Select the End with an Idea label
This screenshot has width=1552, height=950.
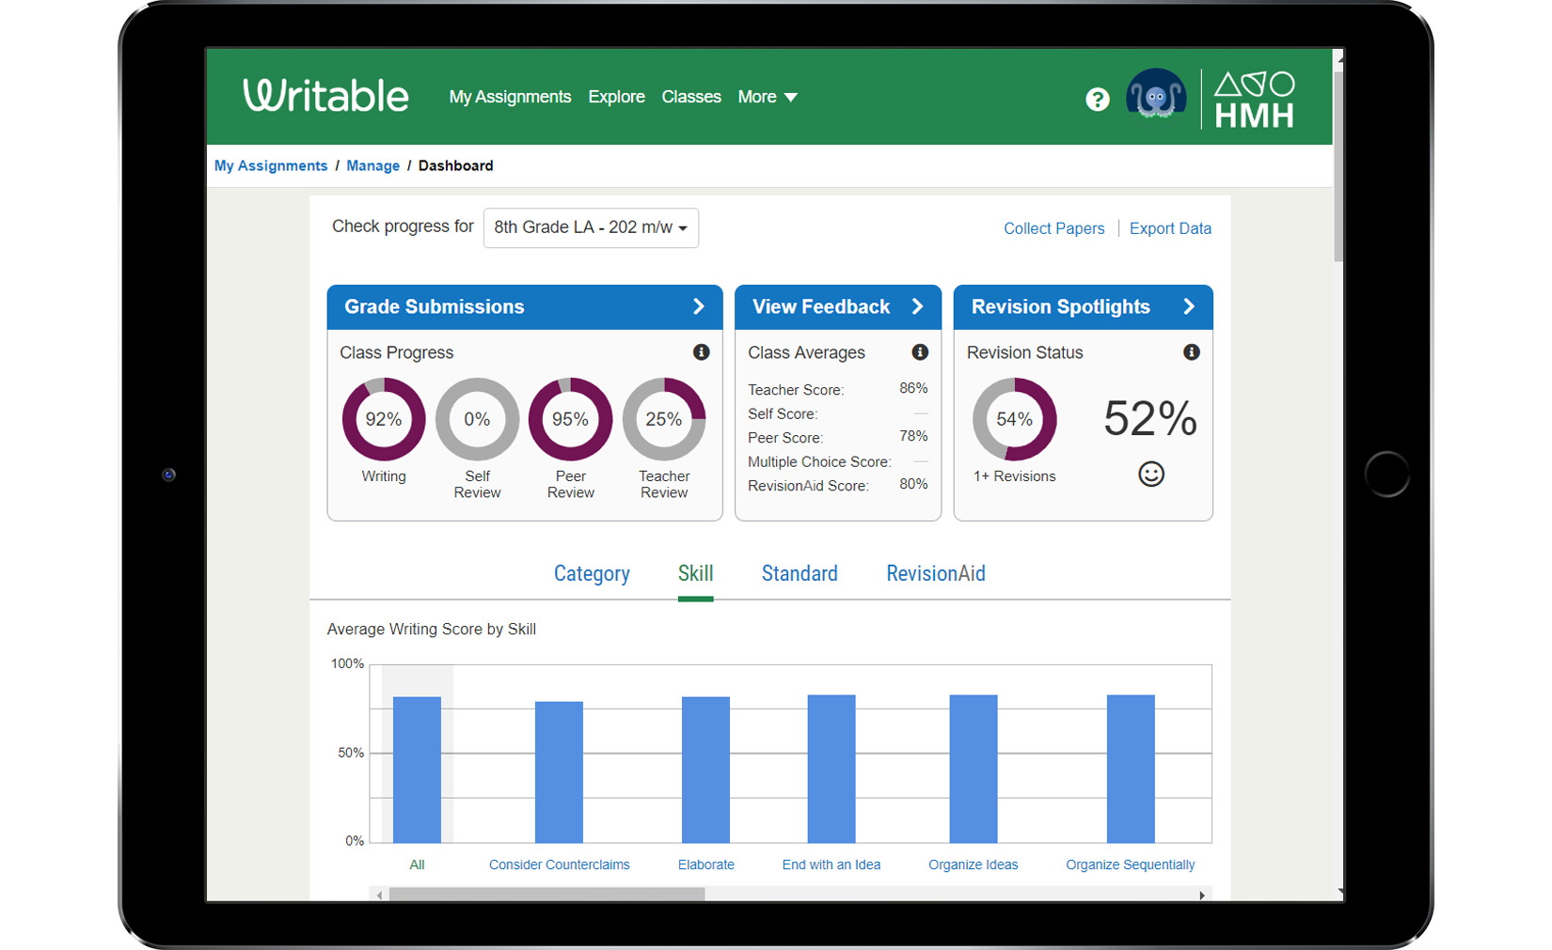click(x=831, y=864)
